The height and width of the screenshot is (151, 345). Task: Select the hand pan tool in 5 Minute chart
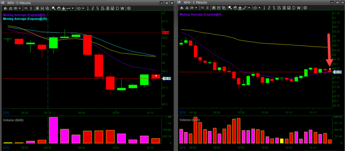(59, 8)
